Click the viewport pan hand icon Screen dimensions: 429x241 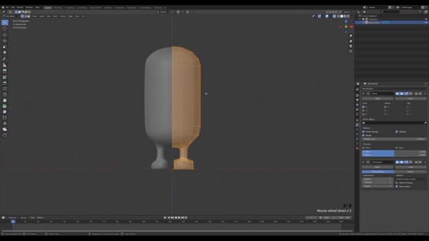click(x=351, y=41)
